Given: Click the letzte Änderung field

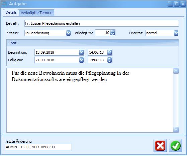Looking at the screenshot, I should point(38,147).
